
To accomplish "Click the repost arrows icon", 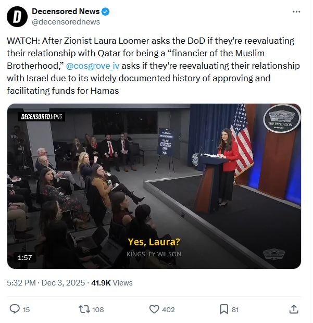I will click(83, 309).
